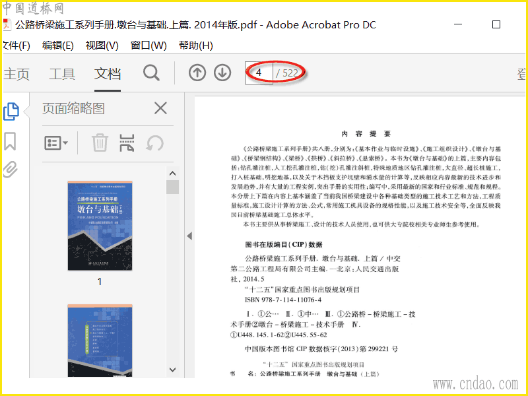Click the ISBN 978-7-114-11076-4 line
528x396 pixels.
(x=283, y=300)
